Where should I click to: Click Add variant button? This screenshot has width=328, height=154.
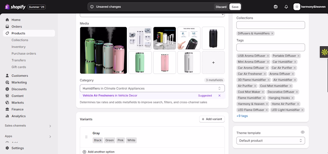[212, 119]
